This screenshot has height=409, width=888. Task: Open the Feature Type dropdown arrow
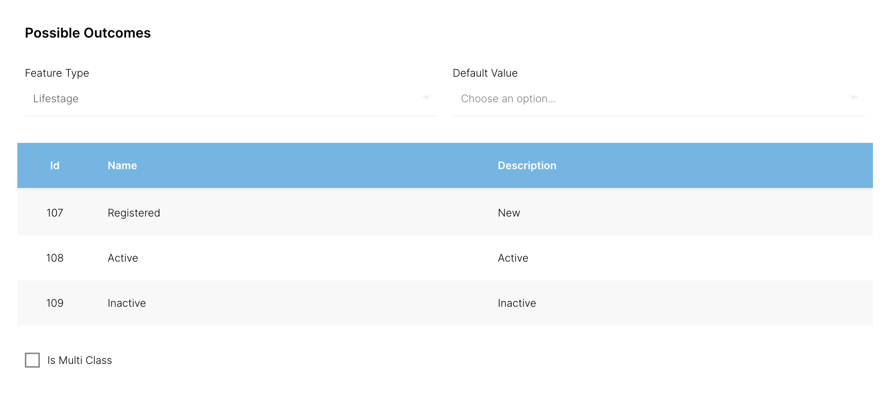click(426, 98)
